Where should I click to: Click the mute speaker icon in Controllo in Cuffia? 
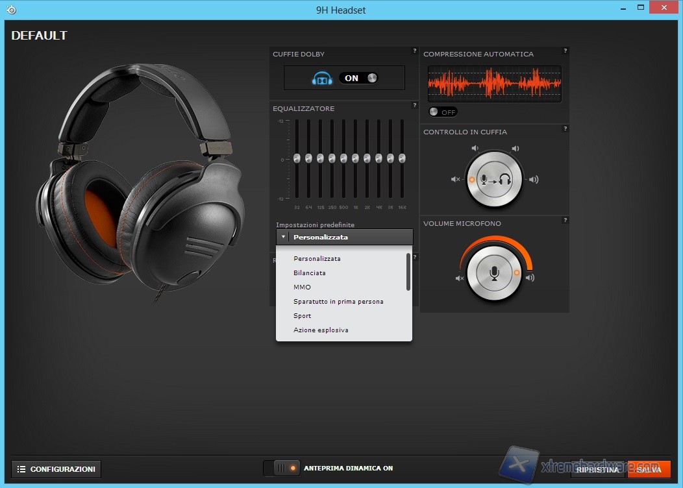click(455, 179)
